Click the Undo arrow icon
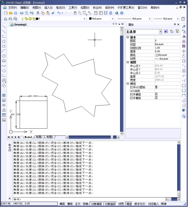 coord(59,13)
